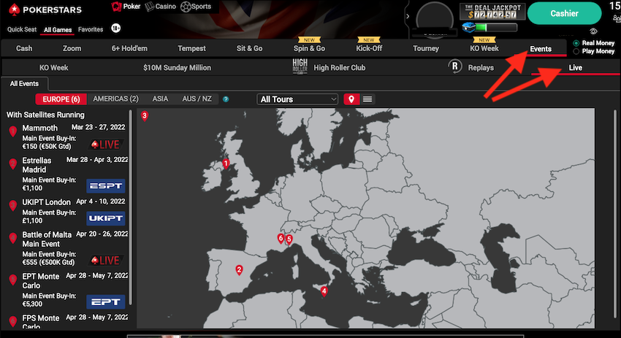The image size is (621, 338).
Task: Open the Cashier
Action: coord(564,13)
